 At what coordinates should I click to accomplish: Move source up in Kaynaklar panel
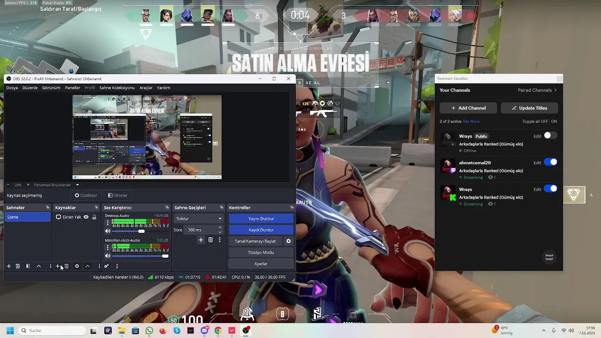pos(87,266)
